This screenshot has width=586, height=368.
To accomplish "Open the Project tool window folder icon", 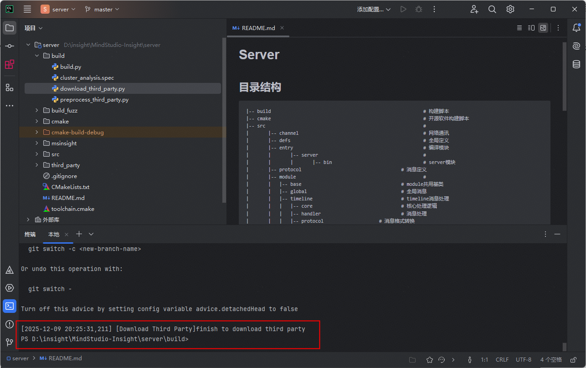I will [x=10, y=28].
